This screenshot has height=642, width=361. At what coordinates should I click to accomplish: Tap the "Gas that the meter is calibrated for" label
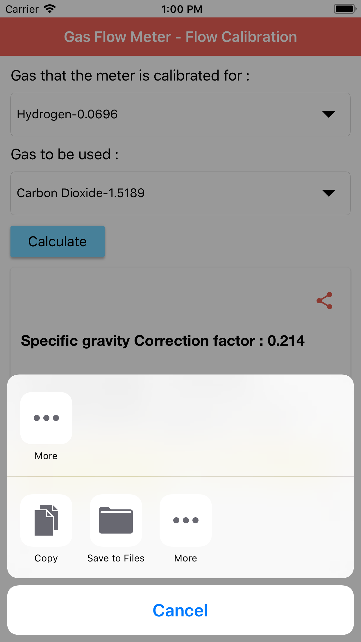click(x=130, y=76)
